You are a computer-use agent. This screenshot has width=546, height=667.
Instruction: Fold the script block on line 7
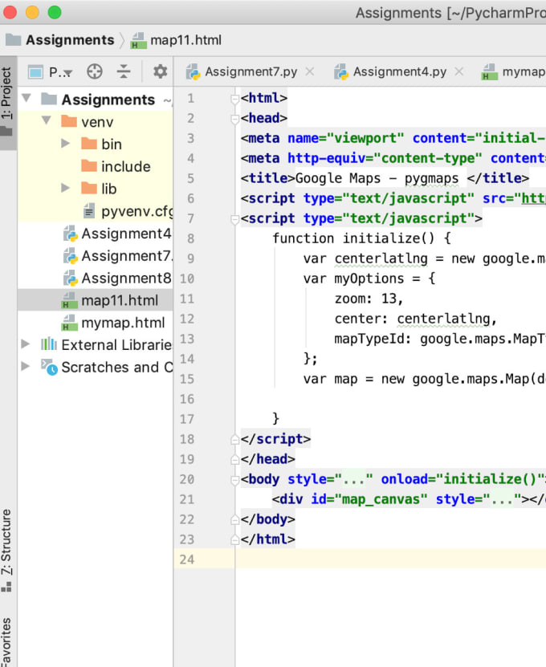pos(234,219)
